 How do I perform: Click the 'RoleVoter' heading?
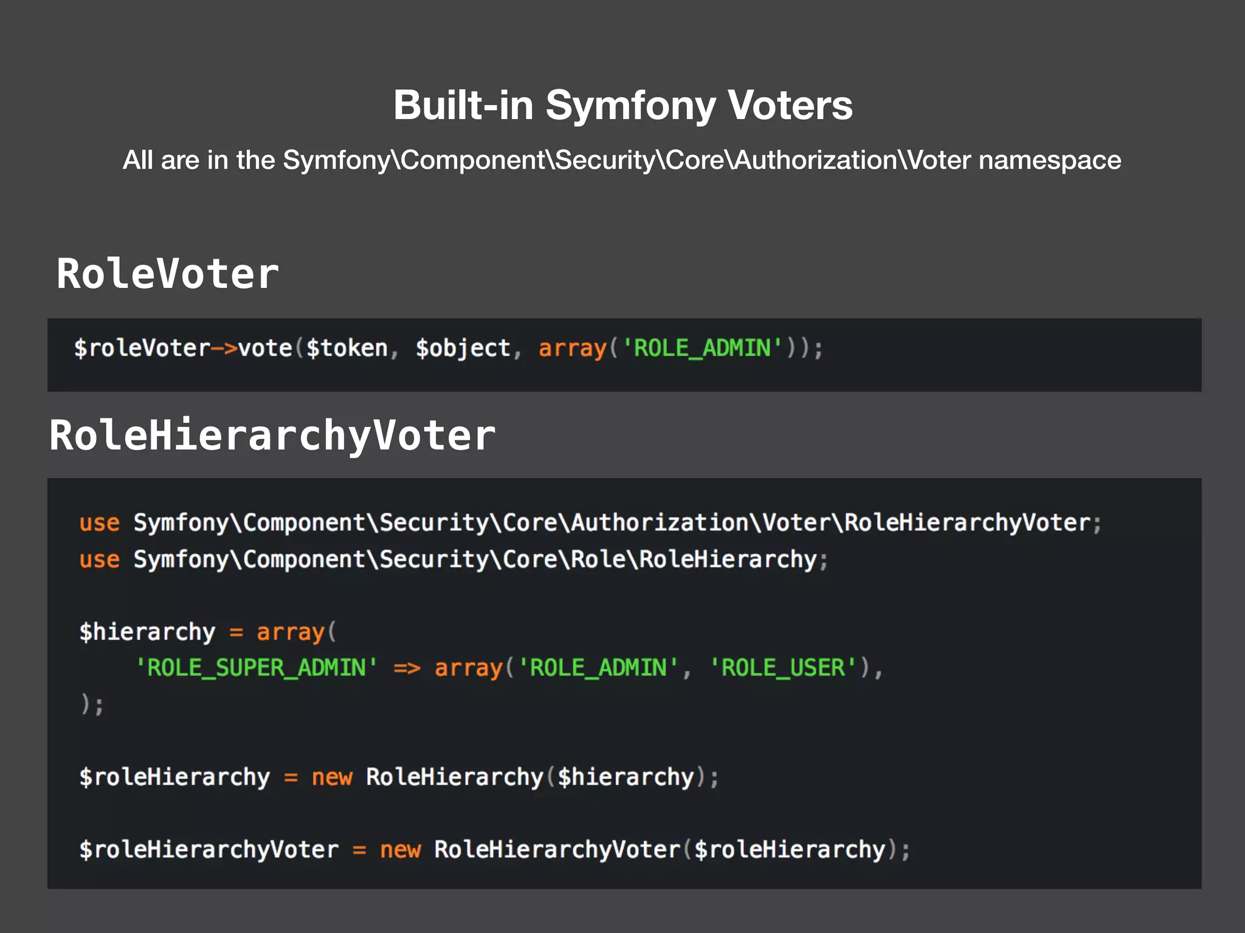click(167, 273)
